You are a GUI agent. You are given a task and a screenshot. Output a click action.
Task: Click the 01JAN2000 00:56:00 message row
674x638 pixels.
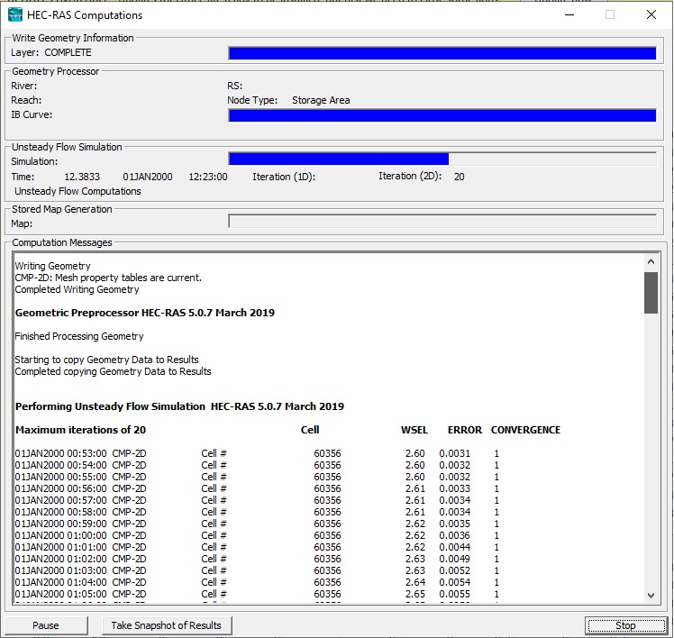257,488
